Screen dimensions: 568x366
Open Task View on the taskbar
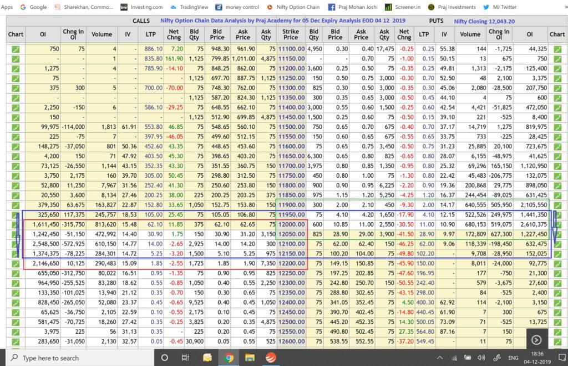point(185,357)
